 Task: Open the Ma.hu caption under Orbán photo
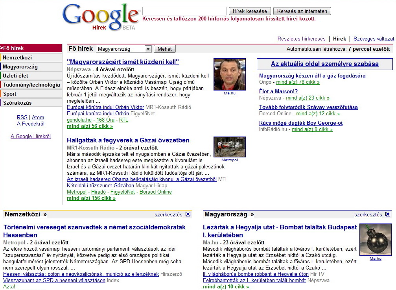coord(230,93)
